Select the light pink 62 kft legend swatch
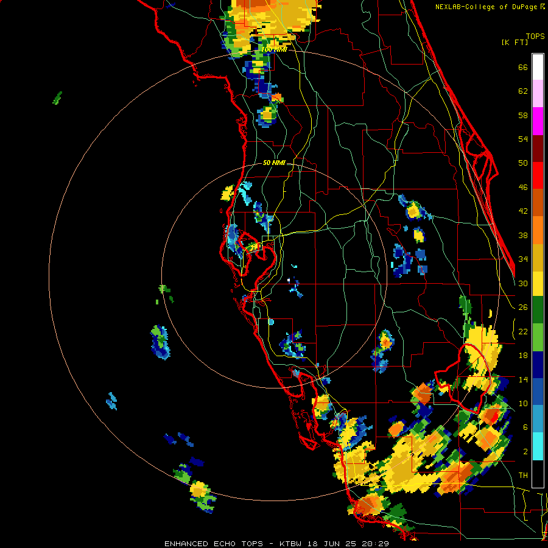This screenshot has height=548, width=548. (x=538, y=94)
